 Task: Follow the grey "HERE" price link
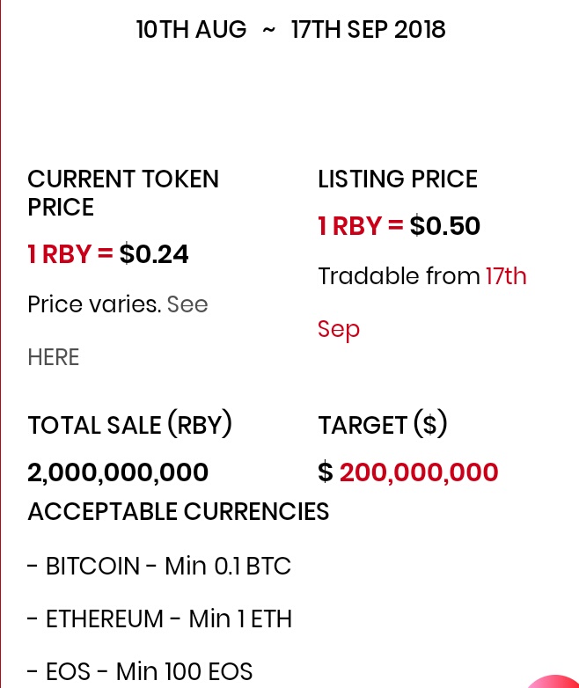tap(54, 357)
